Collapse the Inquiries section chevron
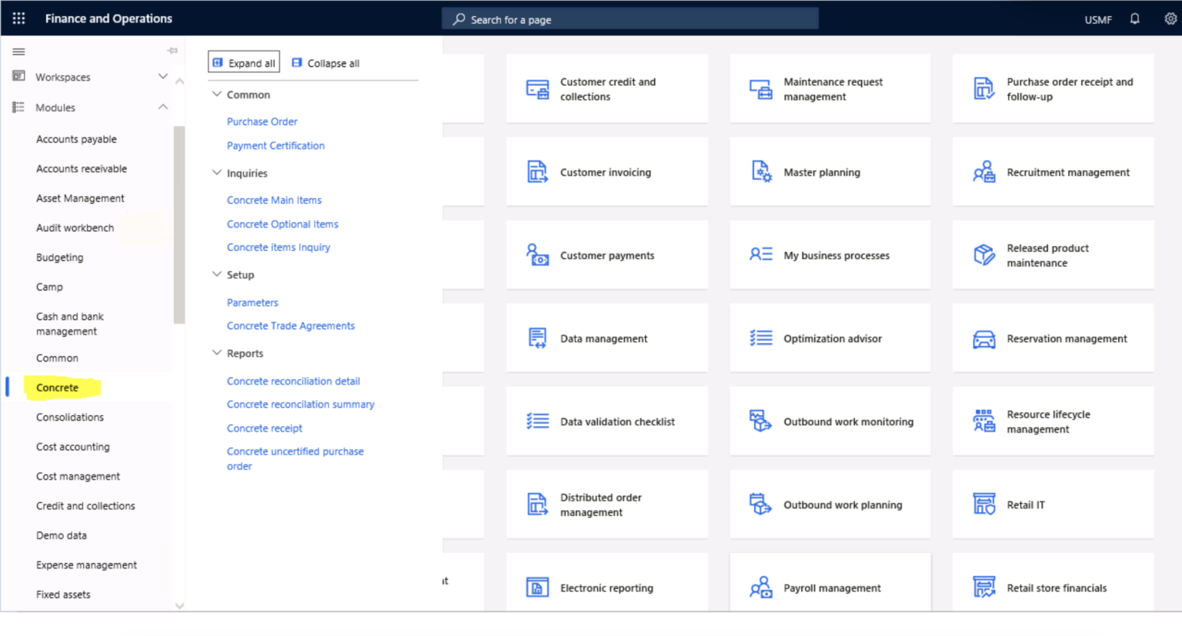1182x636 pixels. (217, 172)
